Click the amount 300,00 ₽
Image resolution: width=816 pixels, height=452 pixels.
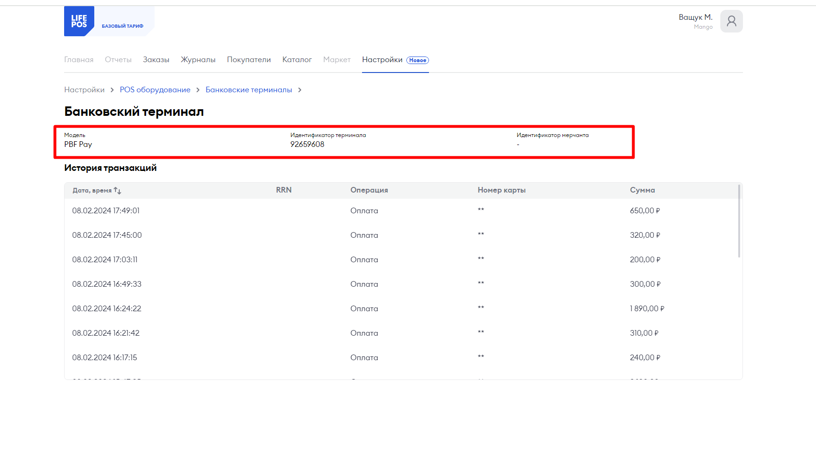coord(645,284)
